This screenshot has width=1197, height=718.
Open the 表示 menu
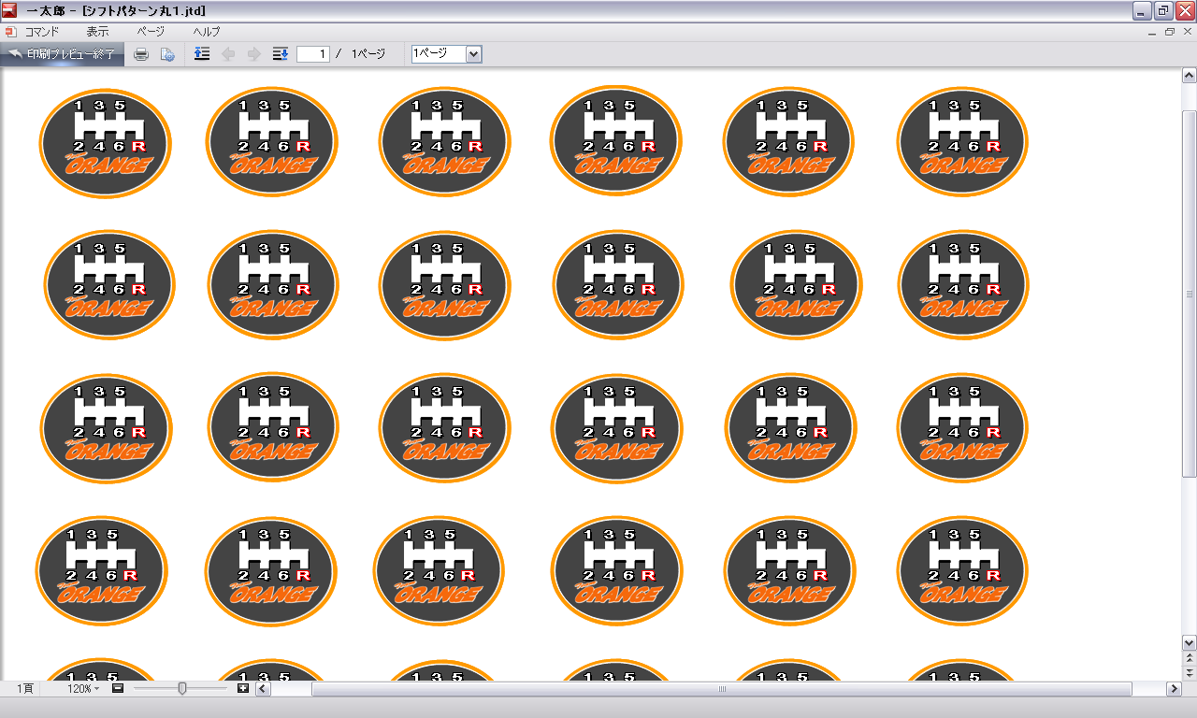point(97,31)
